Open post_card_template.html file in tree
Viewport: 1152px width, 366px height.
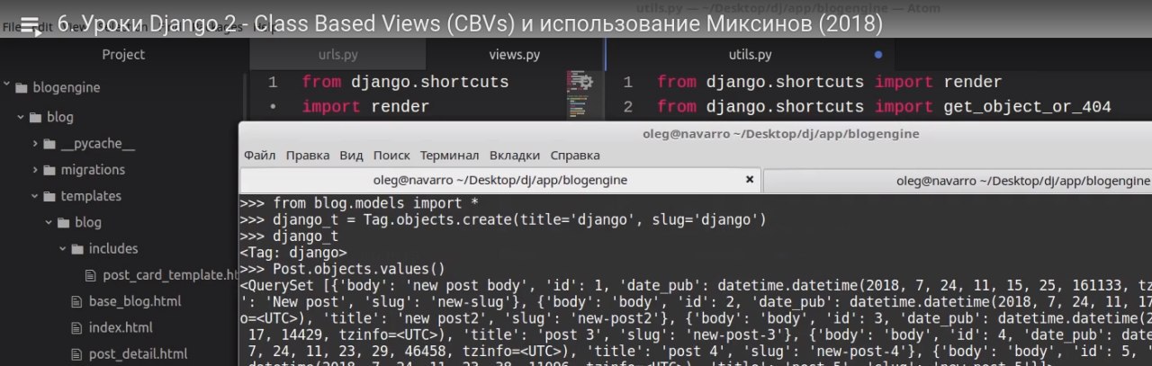pos(169,275)
